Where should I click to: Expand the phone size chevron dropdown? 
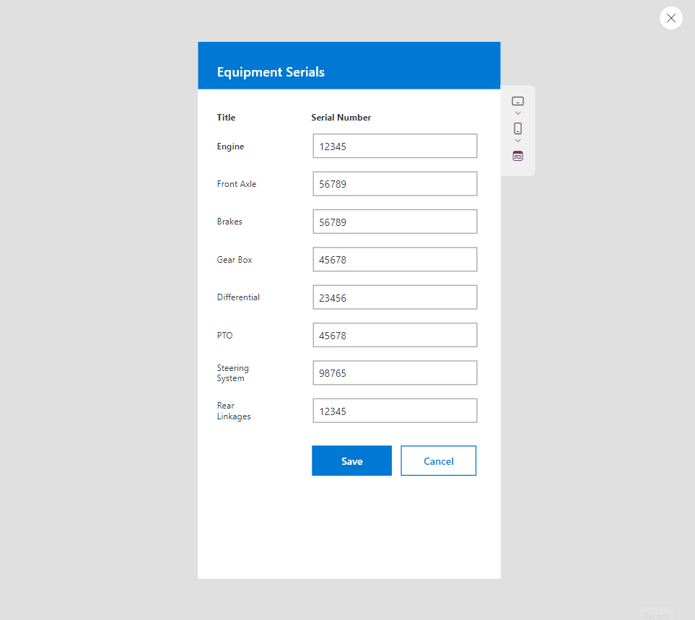[x=517, y=141]
